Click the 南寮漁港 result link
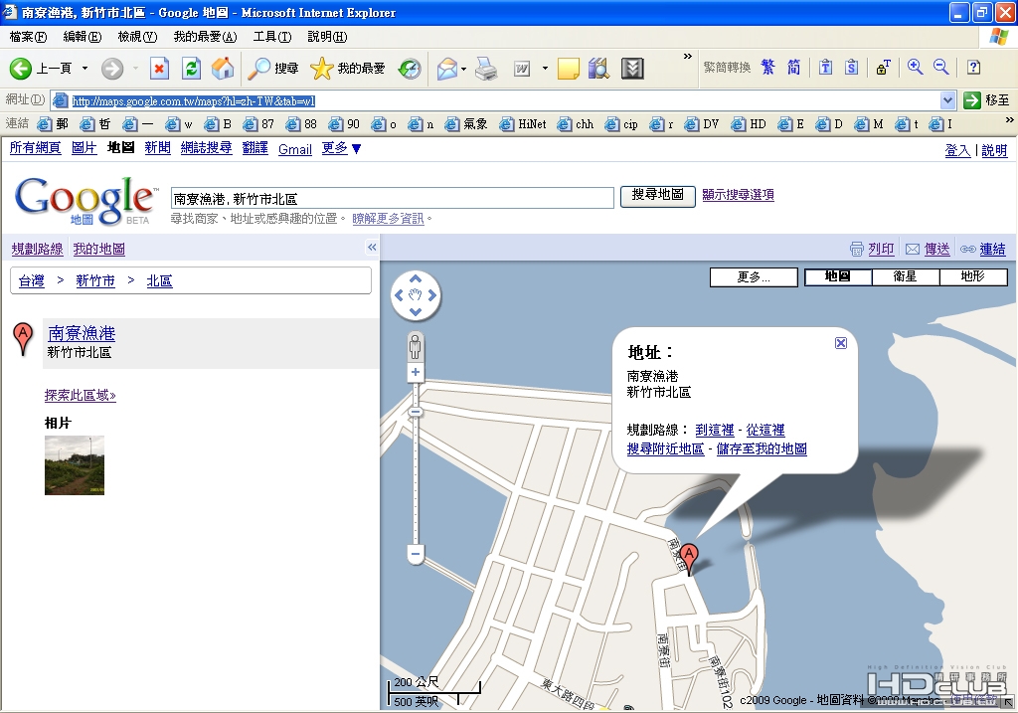Image resolution: width=1018 pixels, height=713 pixels. [82, 333]
